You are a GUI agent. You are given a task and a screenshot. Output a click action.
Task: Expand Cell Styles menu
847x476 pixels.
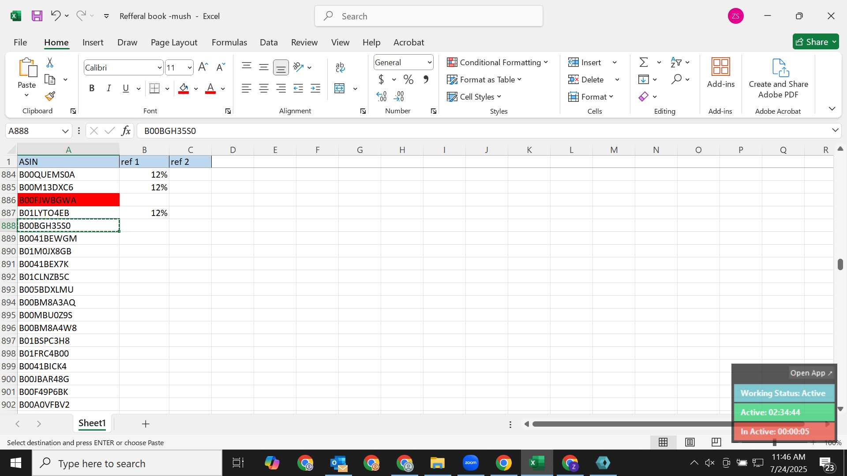click(x=474, y=97)
